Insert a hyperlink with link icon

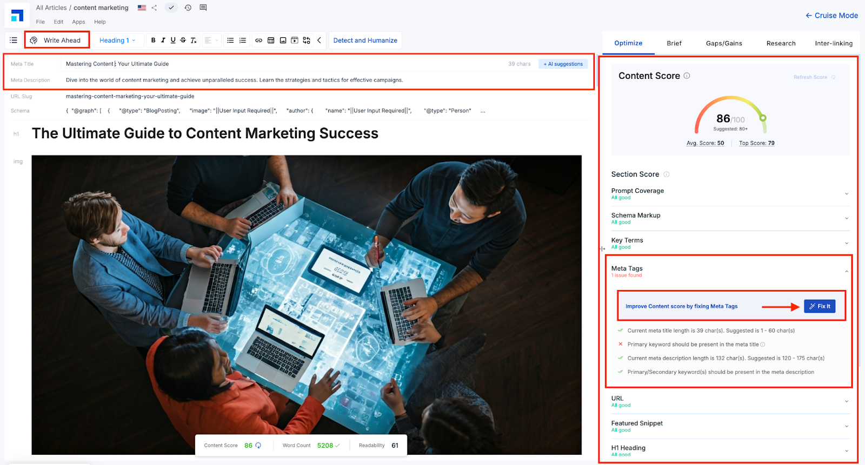pos(258,40)
